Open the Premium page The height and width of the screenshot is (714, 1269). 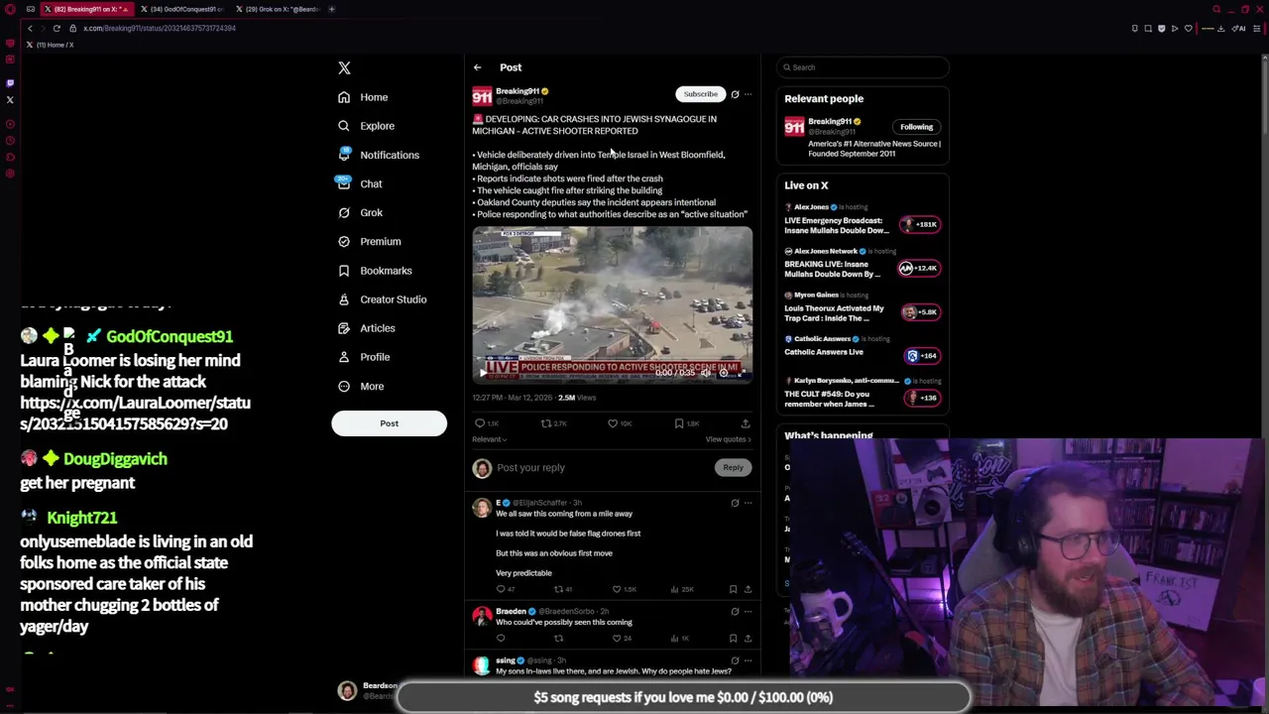pyautogui.click(x=370, y=241)
